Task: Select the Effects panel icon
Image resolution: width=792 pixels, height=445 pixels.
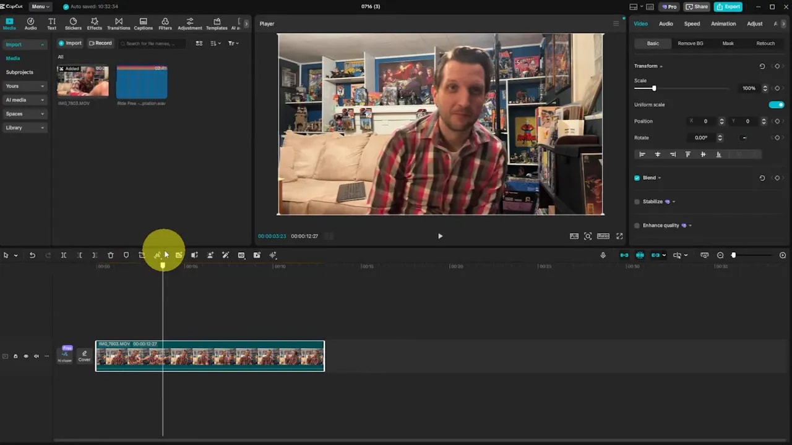Action: click(x=94, y=23)
